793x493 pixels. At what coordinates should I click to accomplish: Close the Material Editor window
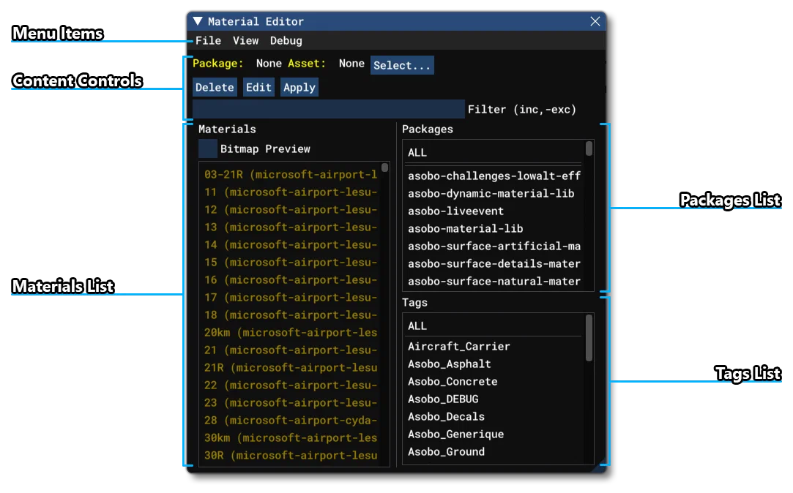click(595, 21)
